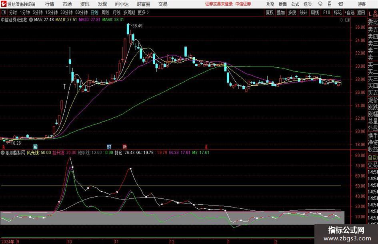Click the 36.49 peak price label
378x244 pixels.
click(x=137, y=26)
